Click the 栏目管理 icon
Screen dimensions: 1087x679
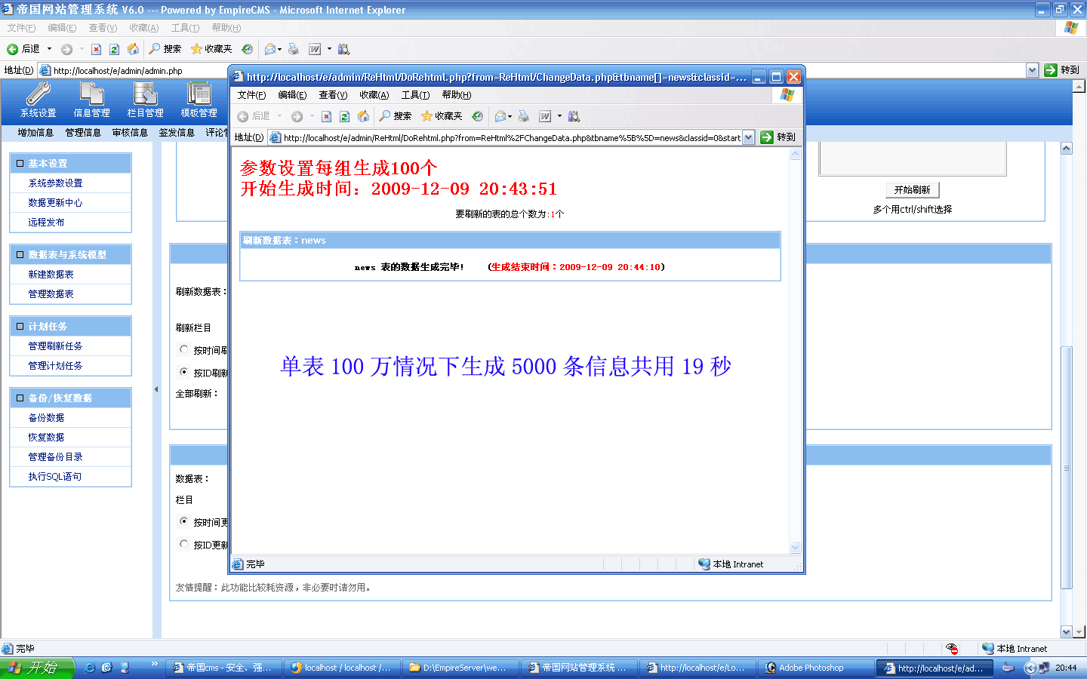pos(145,100)
